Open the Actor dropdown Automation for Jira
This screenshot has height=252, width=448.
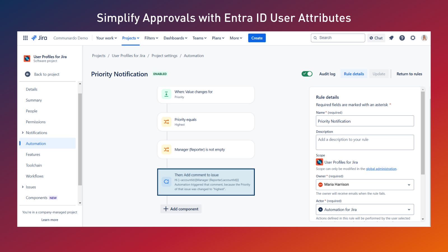pos(365,209)
